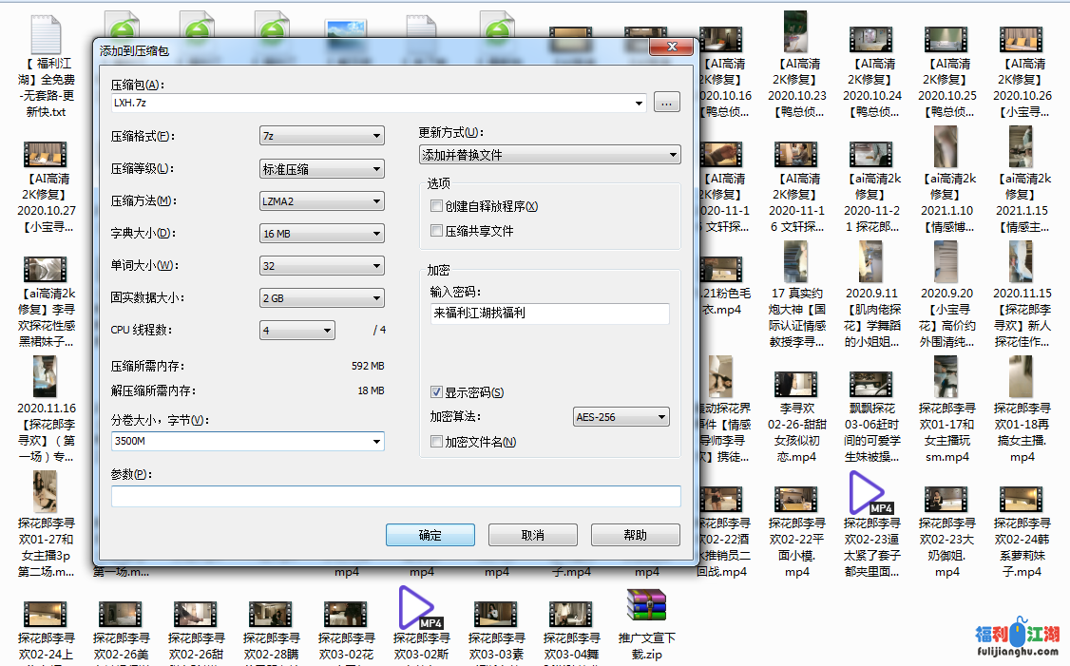Expand the 压缩格式 dropdown showing 7z
The image size is (1070, 666).
click(x=321, y=137)
